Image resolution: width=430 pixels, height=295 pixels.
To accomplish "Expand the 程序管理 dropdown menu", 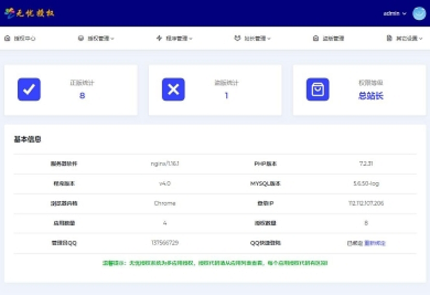I will coord(179,38).
